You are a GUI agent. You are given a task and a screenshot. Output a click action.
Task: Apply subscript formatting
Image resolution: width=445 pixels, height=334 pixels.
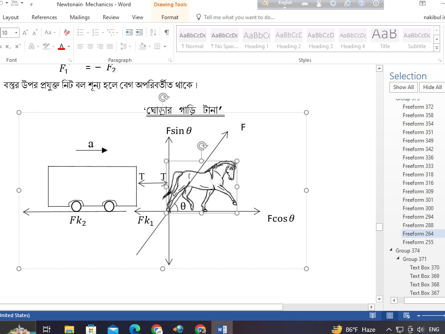coord(8,46)
